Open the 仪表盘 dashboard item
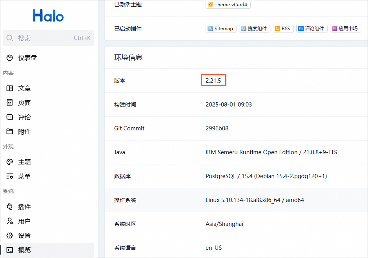The image size is (368, 258). pos(27,58)
